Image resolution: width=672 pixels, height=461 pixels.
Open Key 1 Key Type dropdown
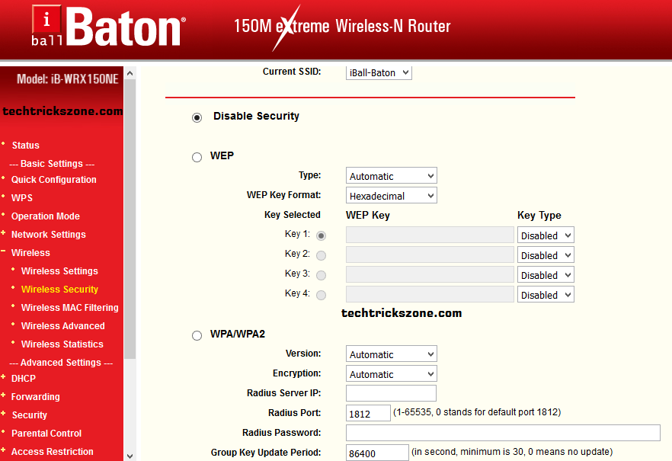(x=545, y=235)
